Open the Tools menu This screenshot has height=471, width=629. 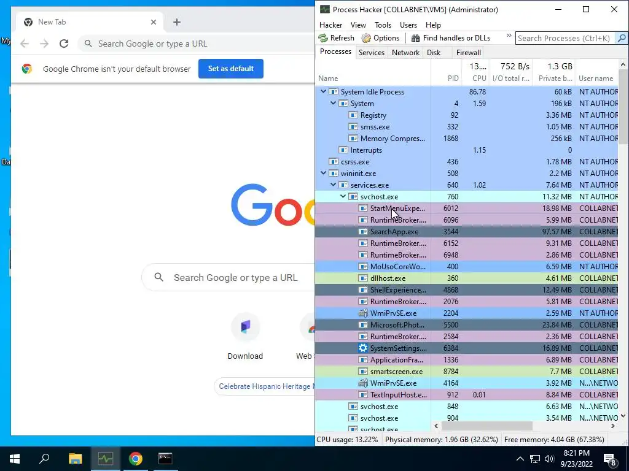pyautogui.click(x=383, y=25)
